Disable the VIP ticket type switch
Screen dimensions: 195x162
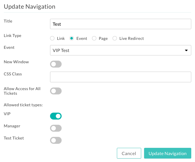coord(56,116)
